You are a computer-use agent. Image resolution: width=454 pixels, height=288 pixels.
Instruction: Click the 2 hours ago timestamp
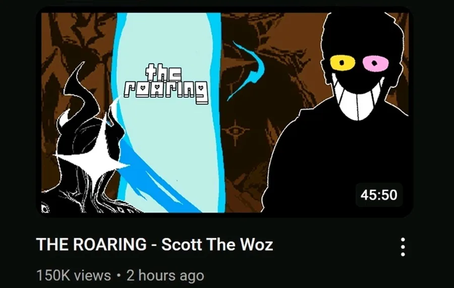(165, 275)
